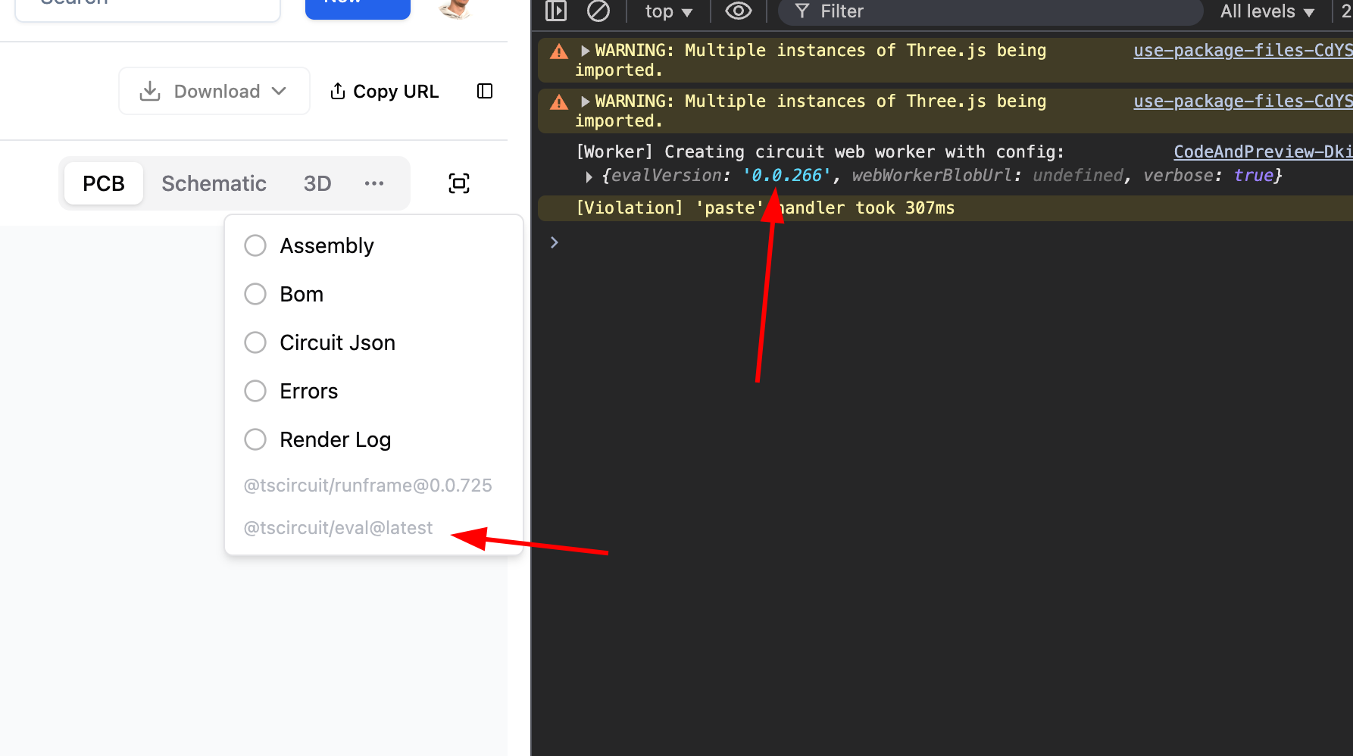Click the @tscircuit/eval@latest version text
The width and height of the screenshot is (1353, 756).
(x=338, y=527)
